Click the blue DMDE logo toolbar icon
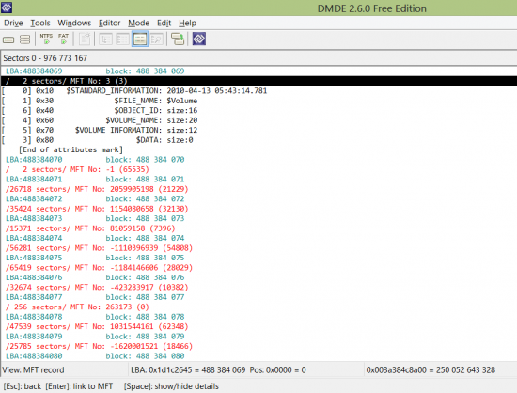The height and width of the screenshot is (393, 517). click(199, 39)
